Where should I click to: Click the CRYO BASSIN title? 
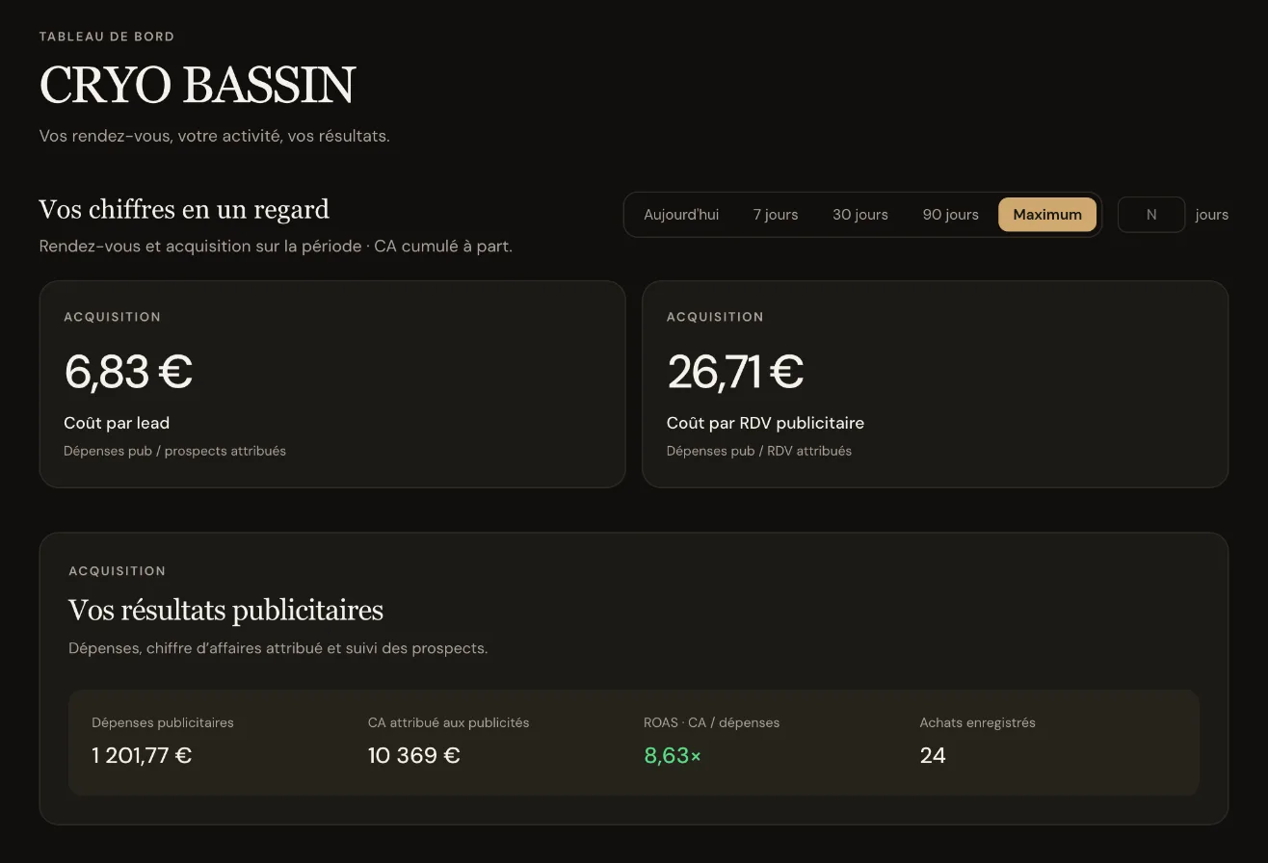coord(198,85)
